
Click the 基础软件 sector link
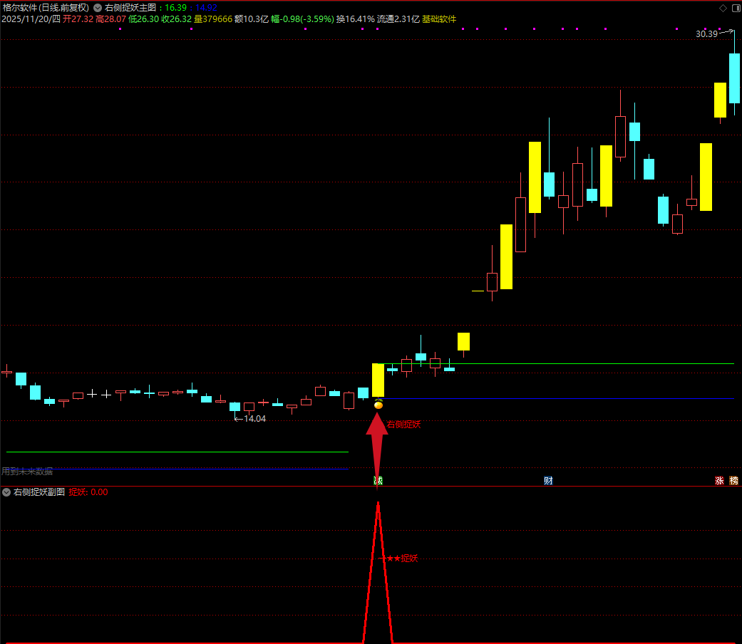(x=439, y=19)
